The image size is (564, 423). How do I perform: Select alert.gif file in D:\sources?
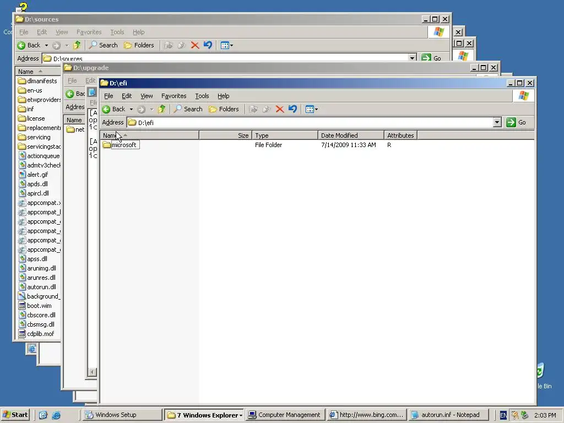click(33, 175)
